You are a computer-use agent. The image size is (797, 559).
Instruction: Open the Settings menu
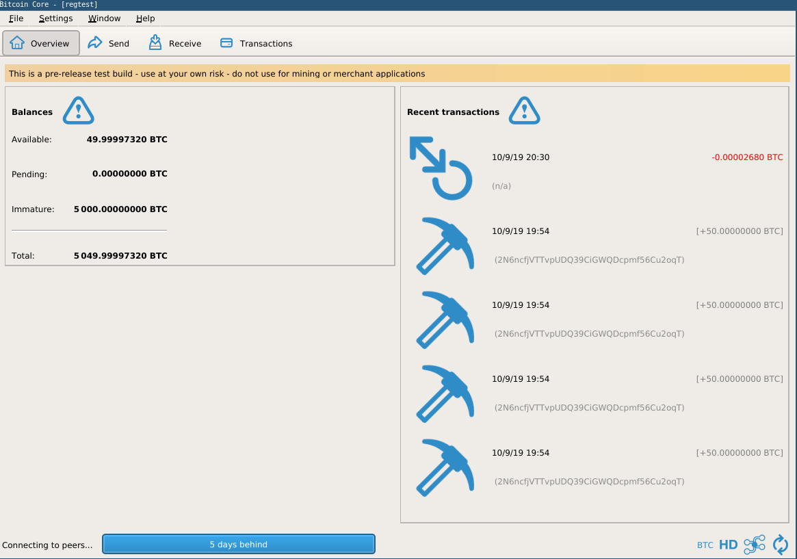point(55,18)
